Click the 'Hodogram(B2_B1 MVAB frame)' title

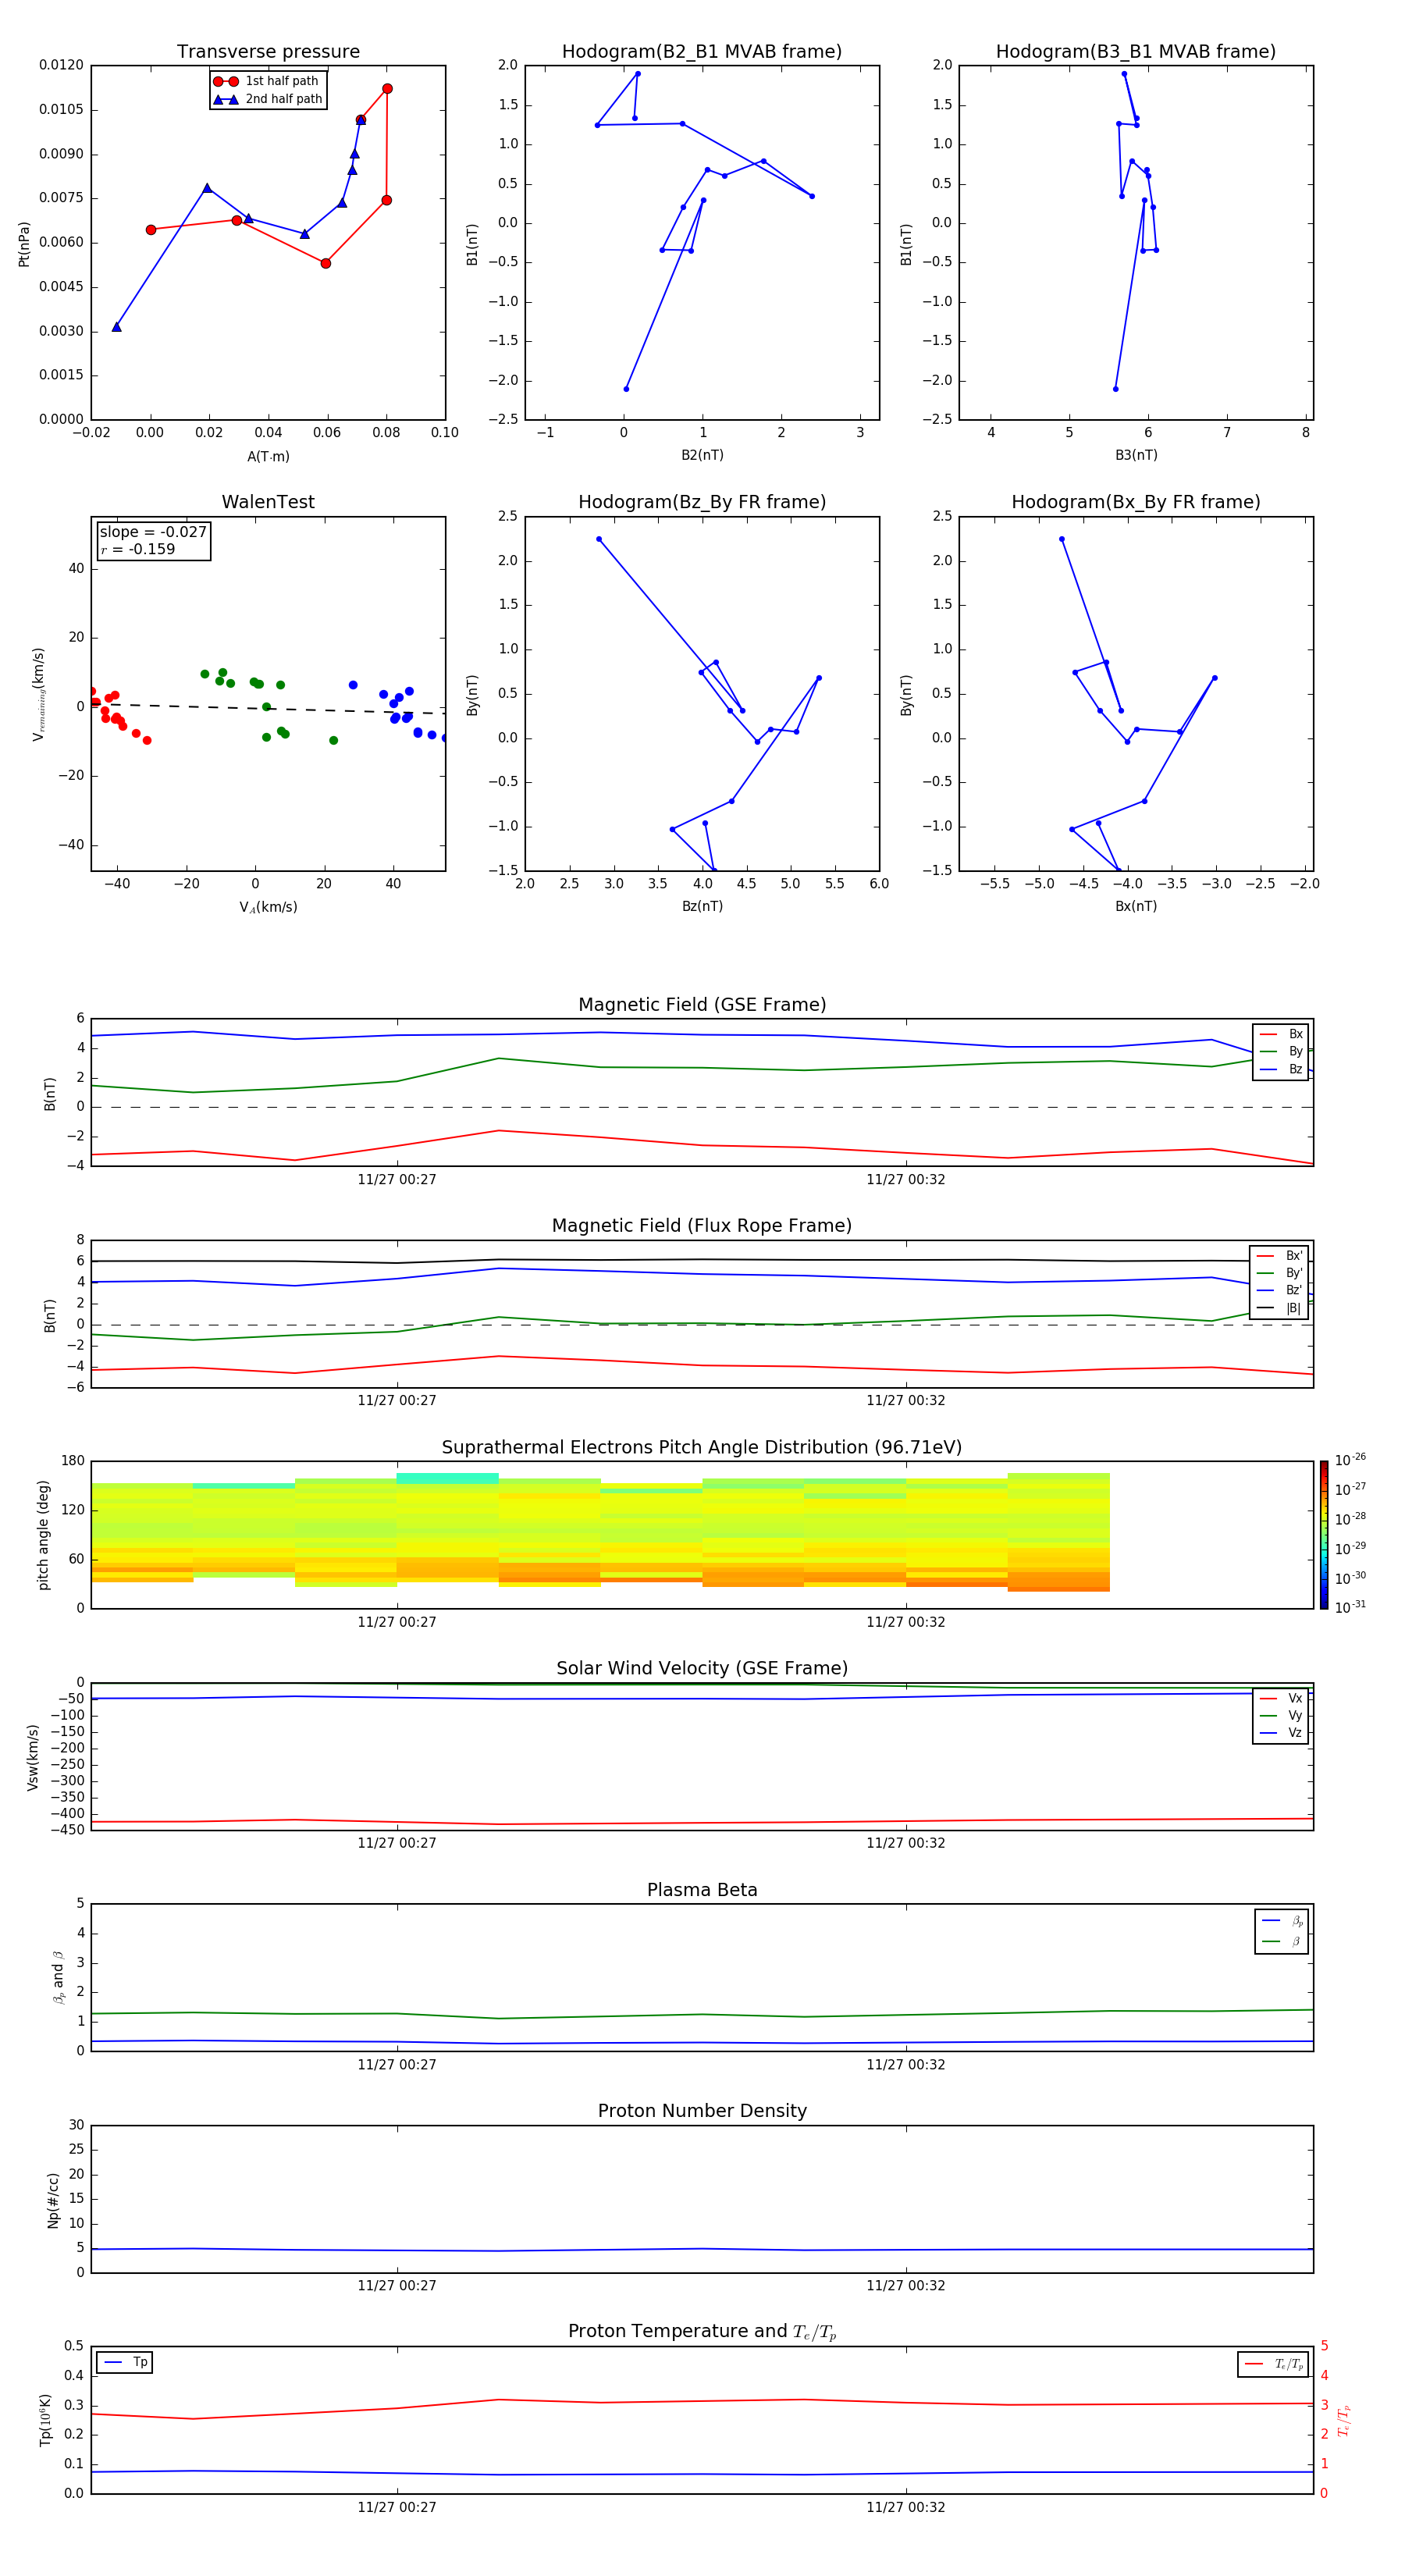[702, 52]
